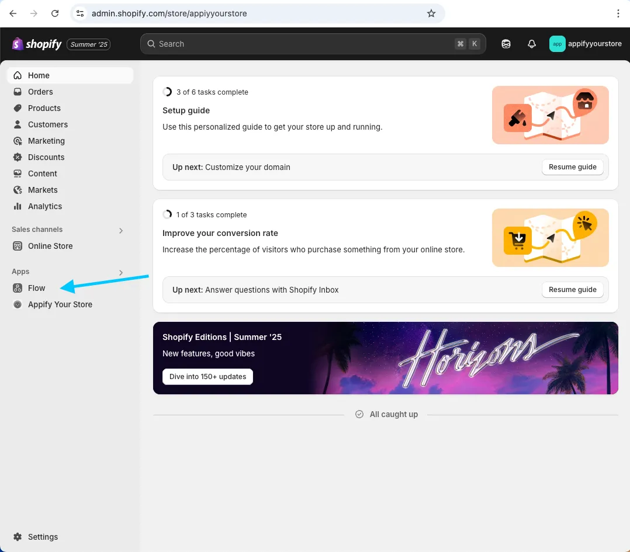The width and height of the screenshot is (630, 552).
Task: Click the Setup guide progress ring
Action: [x=167, y=92]
